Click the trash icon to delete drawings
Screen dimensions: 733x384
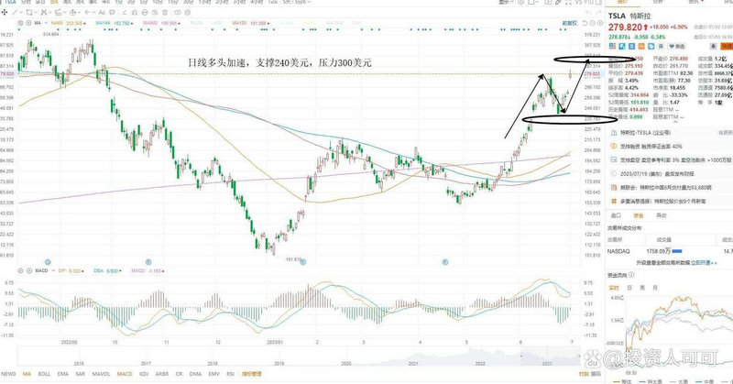165,12
